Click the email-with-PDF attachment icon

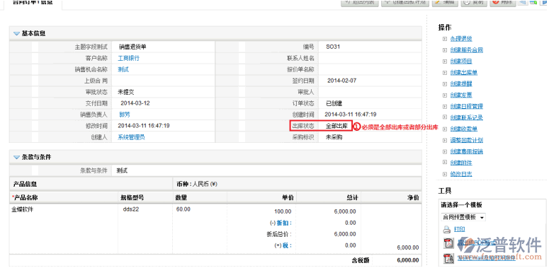[448, 259]
